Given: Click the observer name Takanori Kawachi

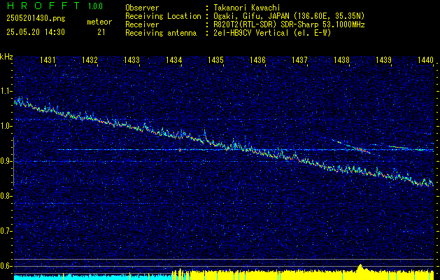Looking at the screenshot, I should [246, 8].
